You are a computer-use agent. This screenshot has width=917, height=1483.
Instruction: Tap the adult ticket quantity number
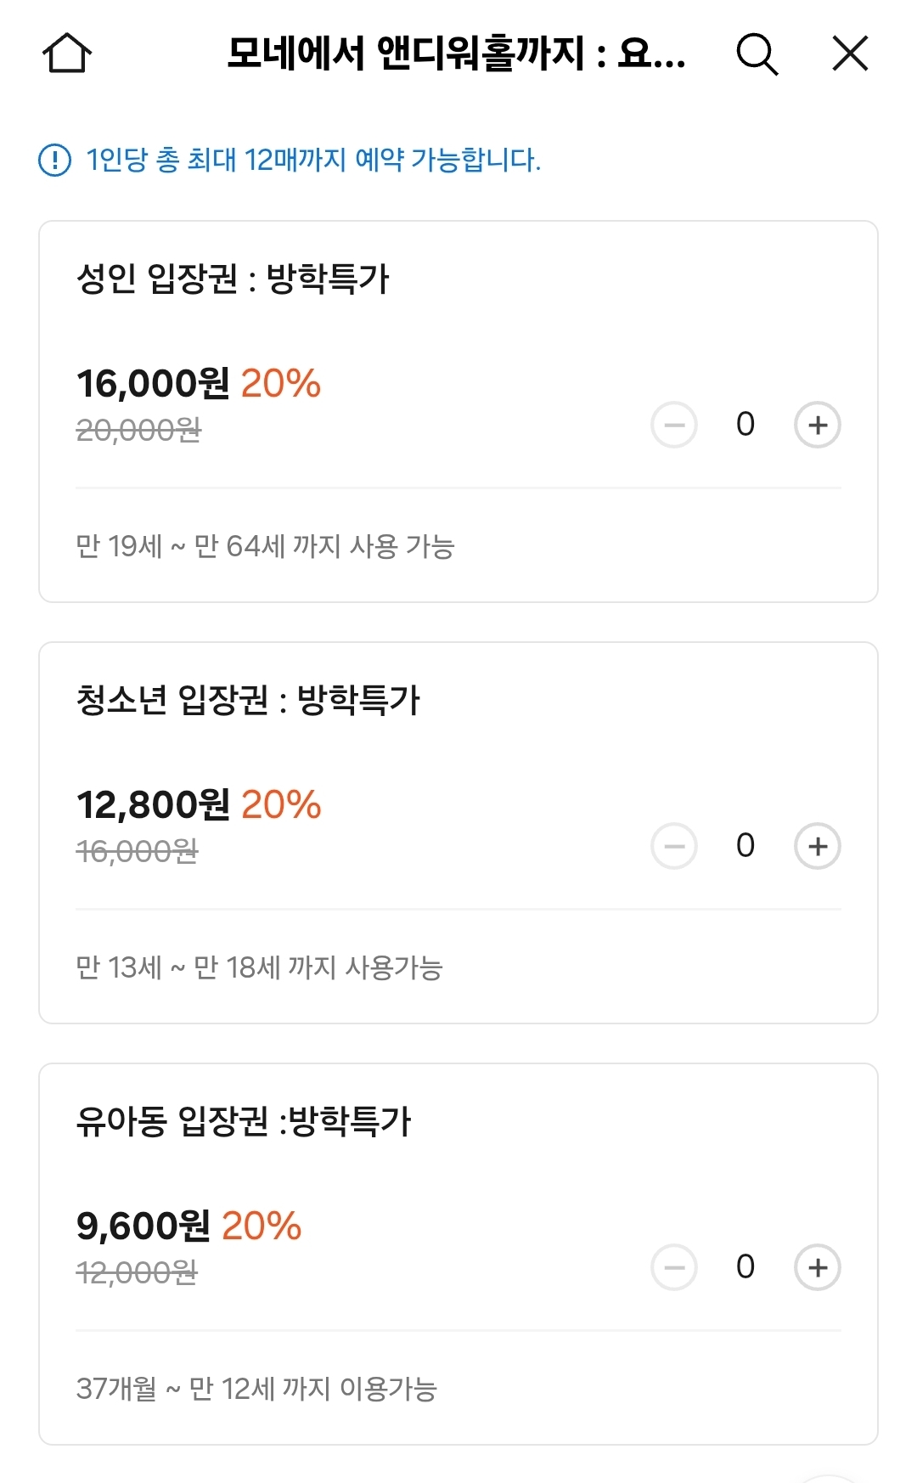(x=745, y=424)
